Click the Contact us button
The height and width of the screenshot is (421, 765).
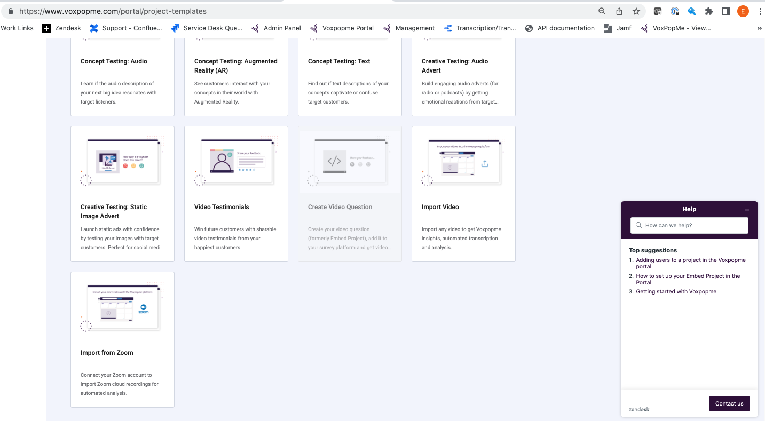point(729,403)
